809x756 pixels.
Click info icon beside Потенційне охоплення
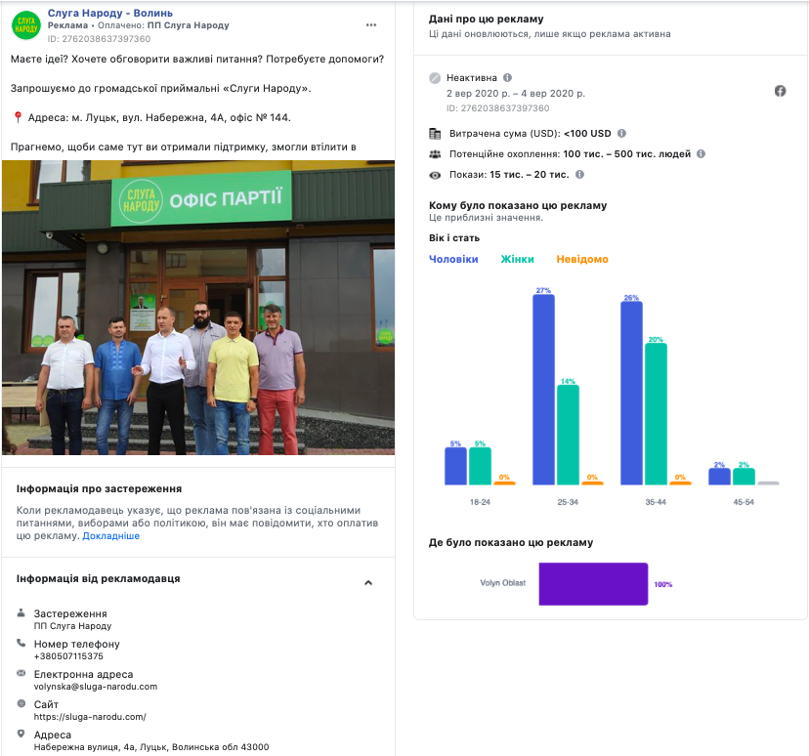coord(702,154)
